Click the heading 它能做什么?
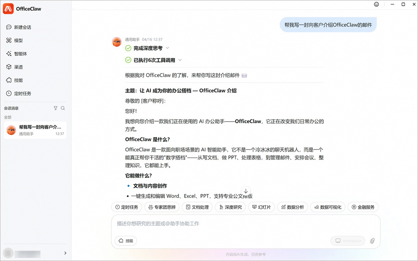Image resolution: width=418 pixels, height=261 pixels. pyautogui.click(x=138, y=176)
